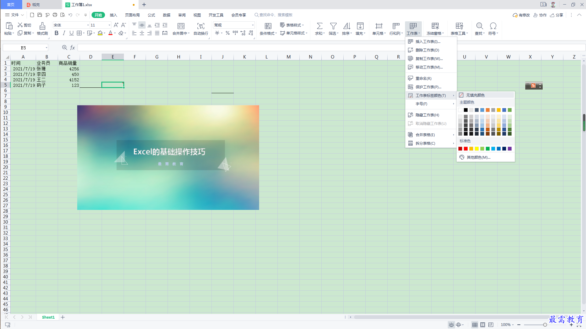This screenshot has width=586, height=329.
Task: Click the Print icon in quick toolbar
Action: [x=55, y=15]
